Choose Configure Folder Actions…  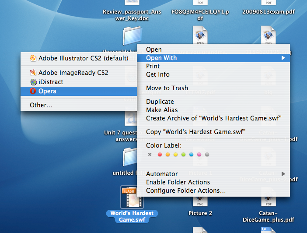pos(213,191)
